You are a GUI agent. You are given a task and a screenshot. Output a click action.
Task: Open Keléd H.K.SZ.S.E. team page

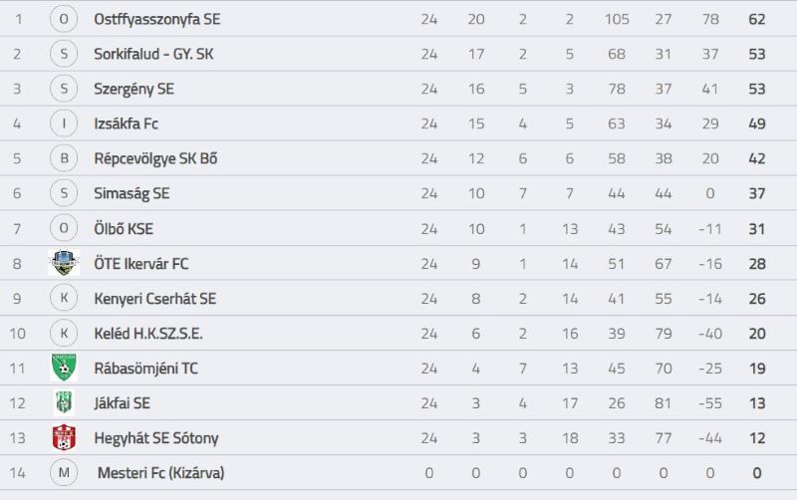click(148, 334)
